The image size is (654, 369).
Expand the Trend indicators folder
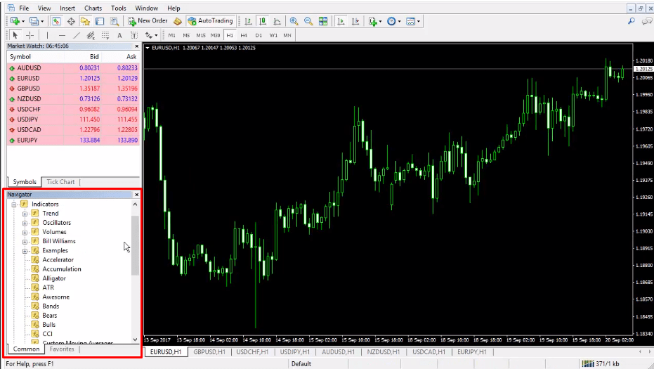(25, 214)
